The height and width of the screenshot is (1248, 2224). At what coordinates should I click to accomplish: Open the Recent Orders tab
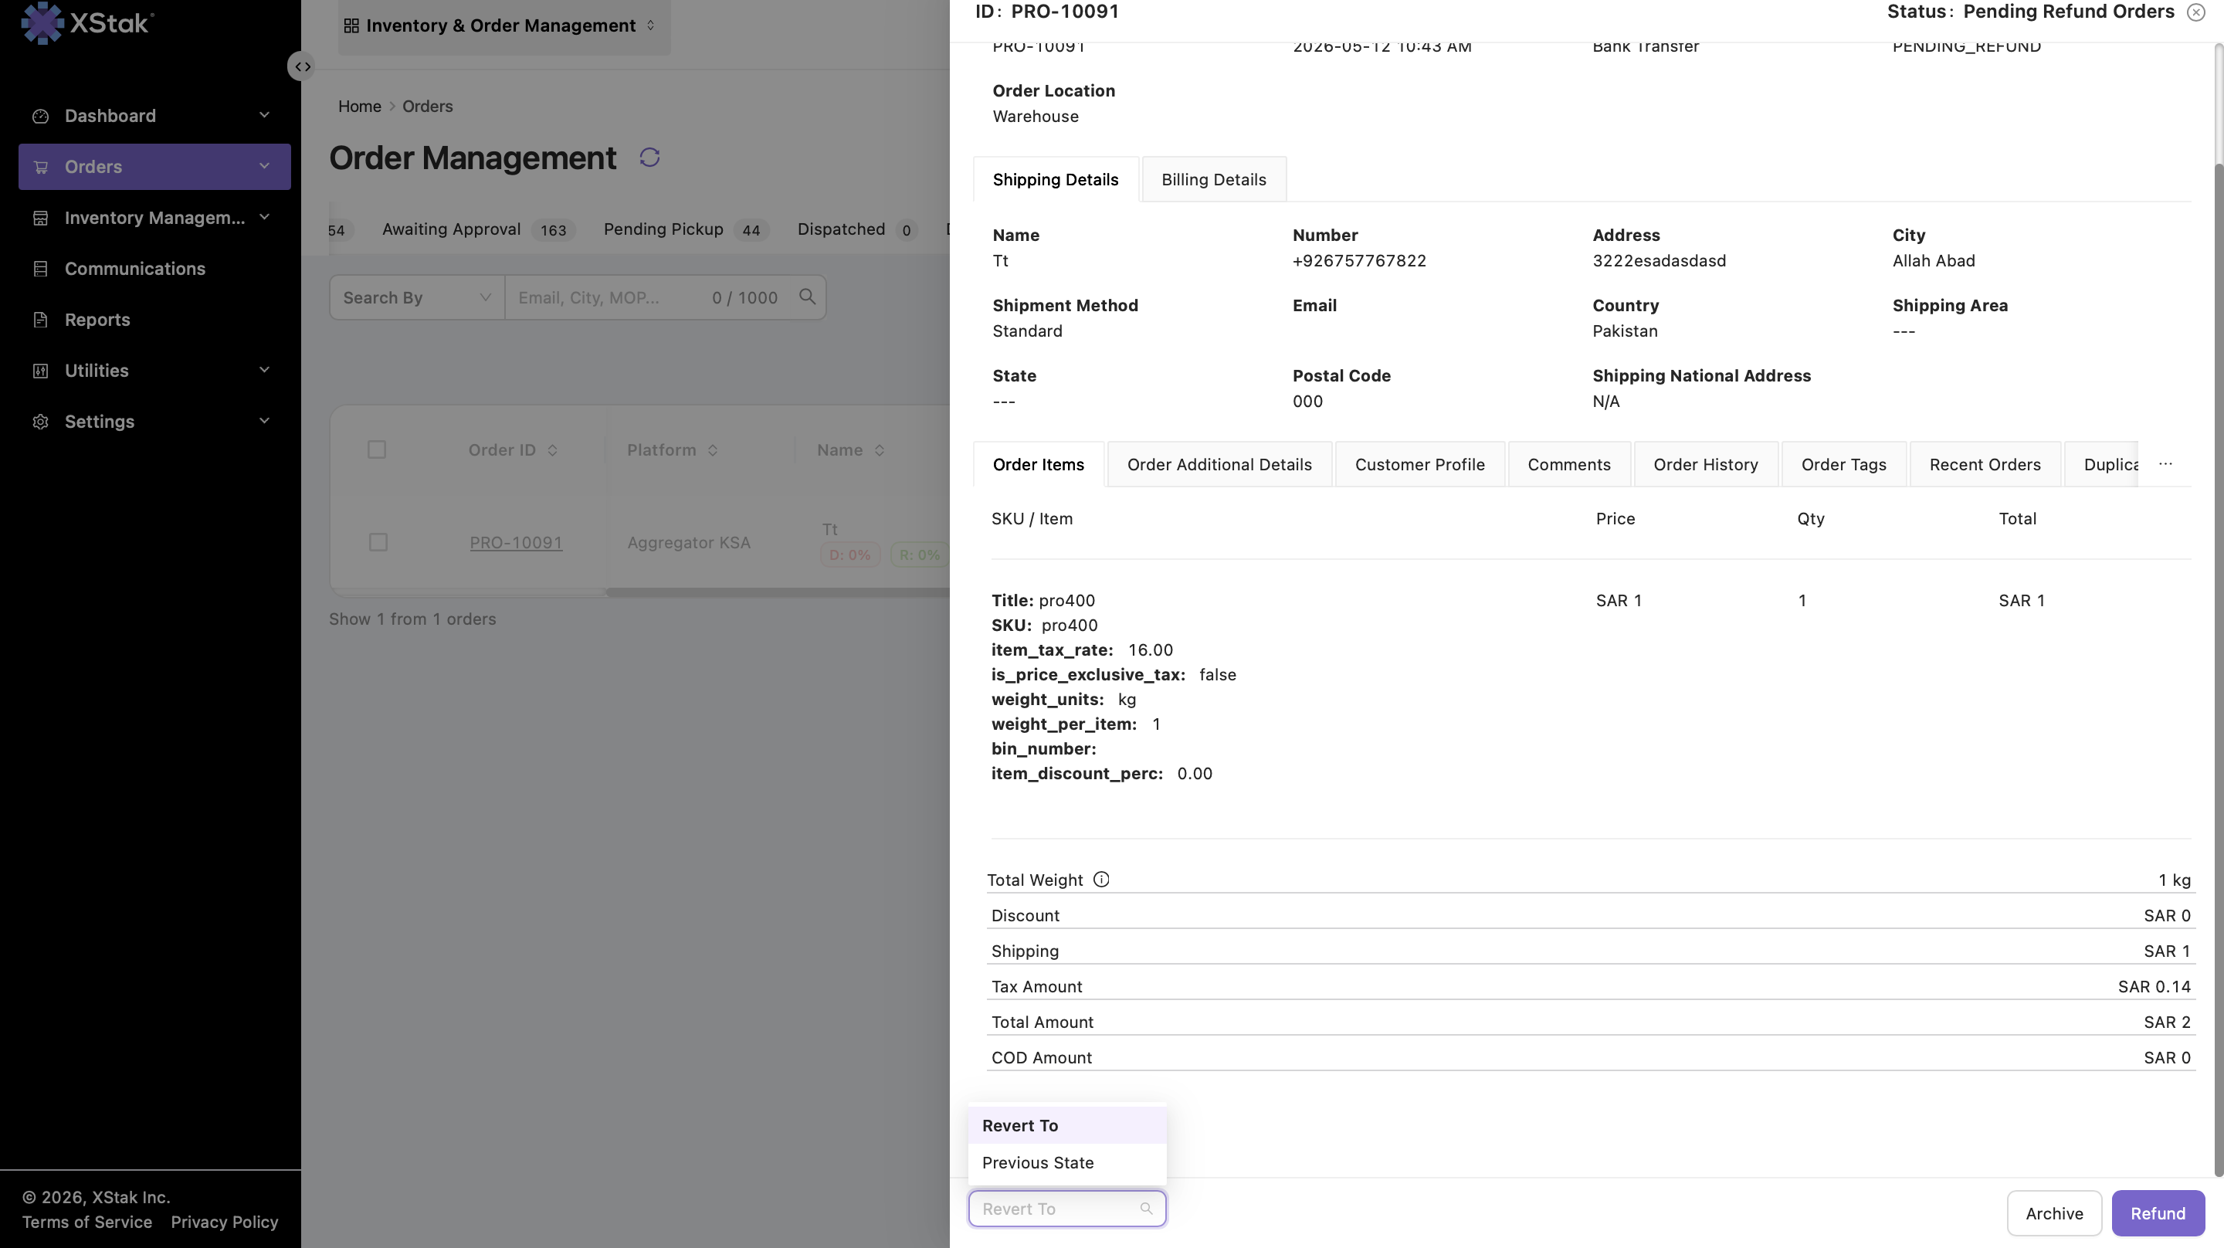click(x=1985, y=465)
